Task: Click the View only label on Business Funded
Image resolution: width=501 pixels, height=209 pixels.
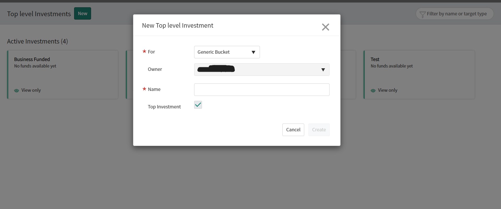Action: pyautogui.click(x=31, y=90)
